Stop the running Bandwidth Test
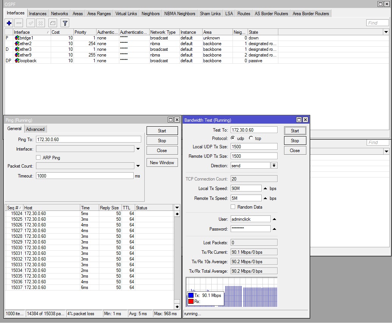Viewport: 392px width, 333px height. pos(295,141)
